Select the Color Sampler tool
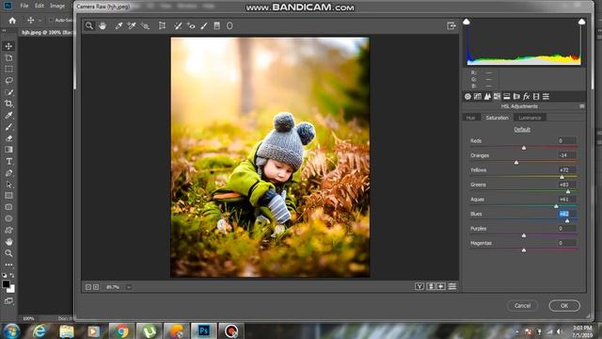The width and height of the screenshot is (602, 339). 132,25
